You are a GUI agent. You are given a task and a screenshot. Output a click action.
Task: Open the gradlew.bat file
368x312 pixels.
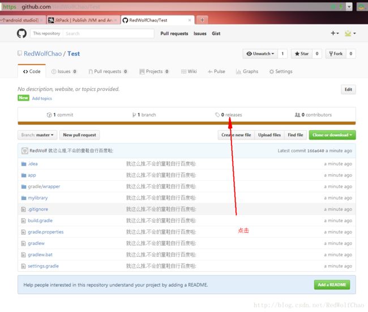coord(40,254)
